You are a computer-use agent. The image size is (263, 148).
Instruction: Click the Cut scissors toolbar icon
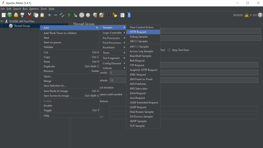pyautogui.click(x=30, y=15)
